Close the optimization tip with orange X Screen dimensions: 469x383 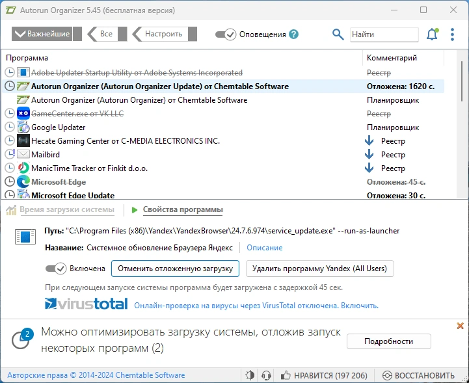tap(461, 326)
